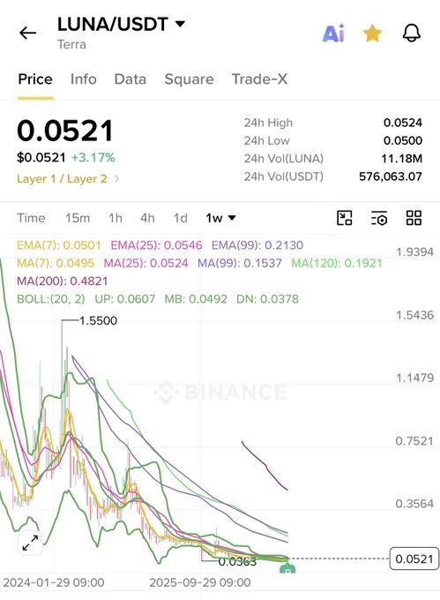Click the EMA(25): 0.0546 indicator label

[x=156, y=245]
